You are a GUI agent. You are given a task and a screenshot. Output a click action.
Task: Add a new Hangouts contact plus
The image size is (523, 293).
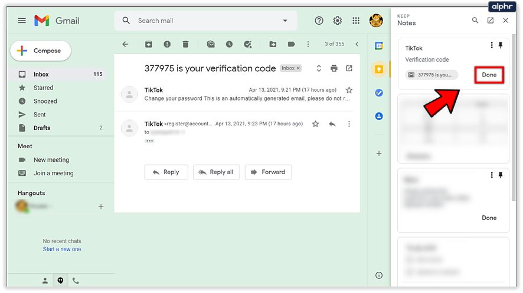click(101, 207)
